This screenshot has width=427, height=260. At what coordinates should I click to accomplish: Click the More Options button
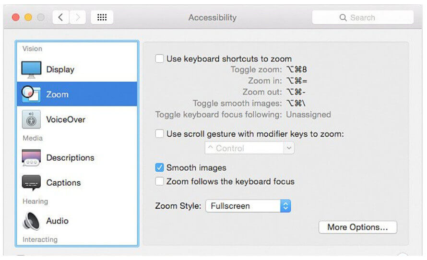tap(357, 227)
